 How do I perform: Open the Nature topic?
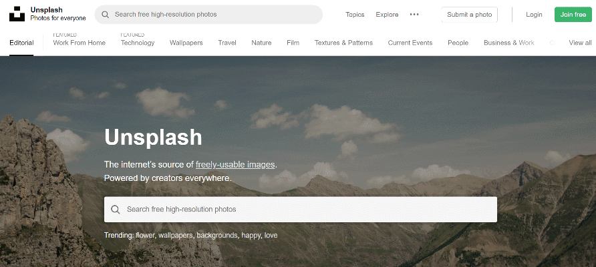(261, 43)
